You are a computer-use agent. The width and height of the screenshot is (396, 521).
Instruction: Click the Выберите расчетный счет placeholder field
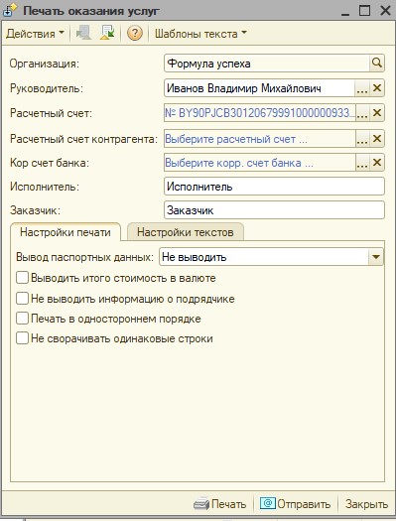260,139
